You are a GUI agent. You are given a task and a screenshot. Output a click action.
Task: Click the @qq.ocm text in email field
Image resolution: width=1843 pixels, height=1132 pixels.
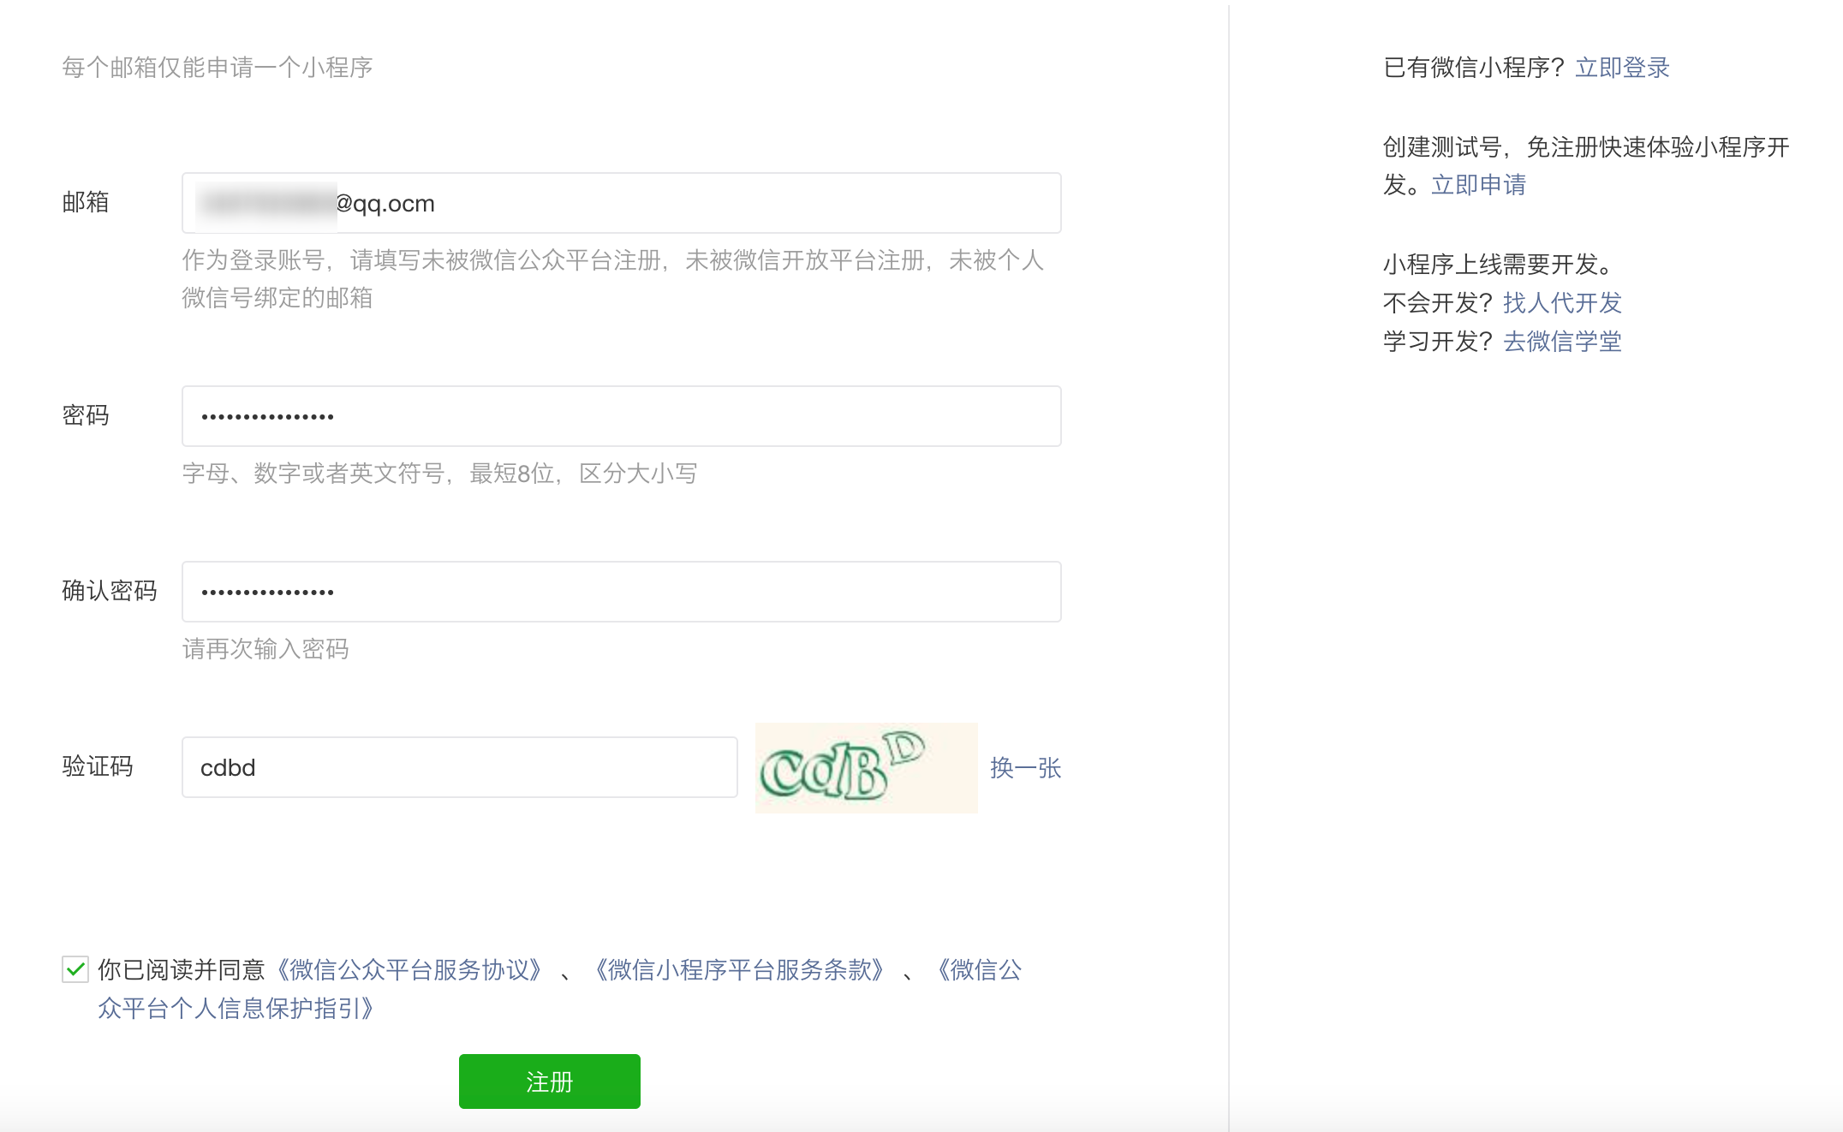point(385,204)
